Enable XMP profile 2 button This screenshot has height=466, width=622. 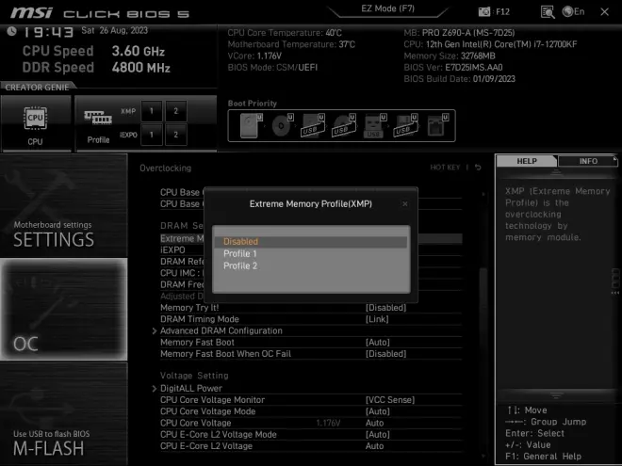(x=174, y=110)
